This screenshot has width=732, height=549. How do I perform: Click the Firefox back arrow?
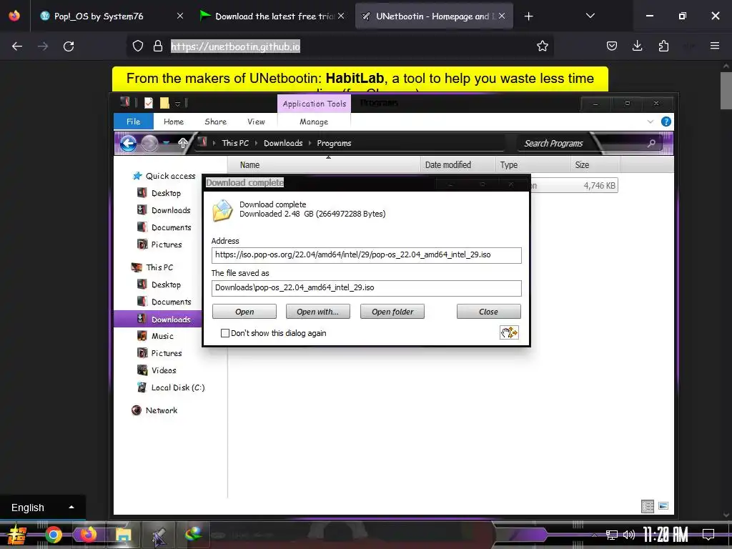point(17,46)
